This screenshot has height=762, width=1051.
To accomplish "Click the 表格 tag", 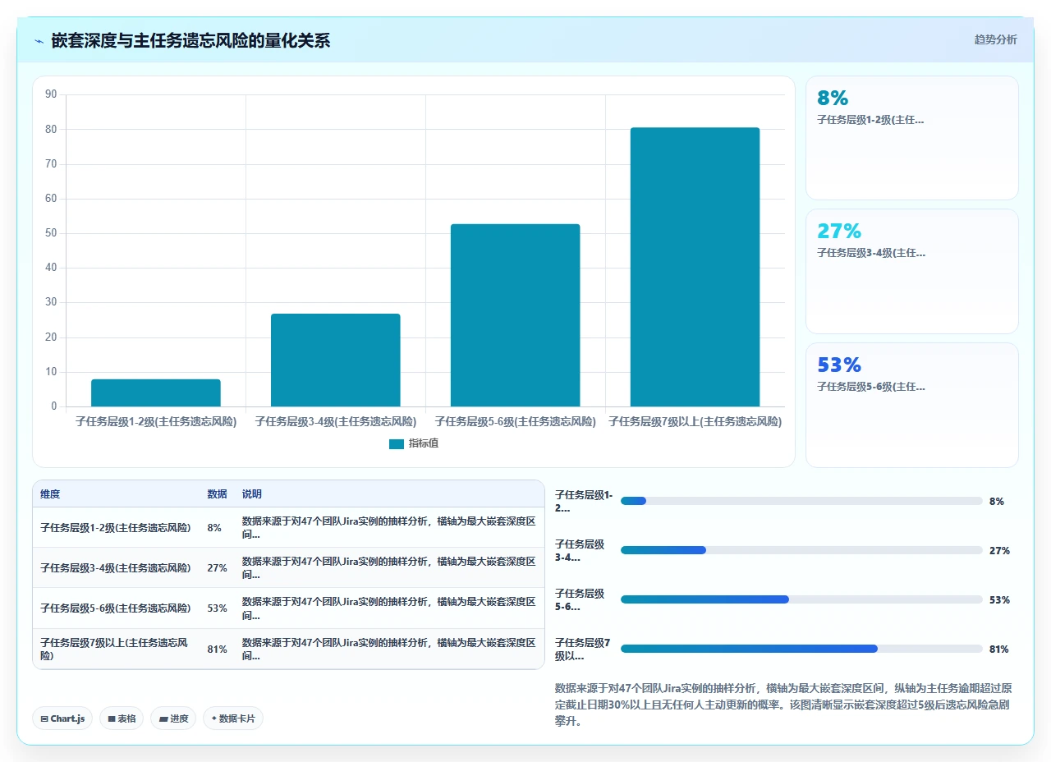I will point(122,718).
